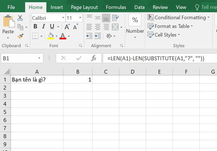Switch to the Data tab
The image size is (217, 151).
coord(140,7)
